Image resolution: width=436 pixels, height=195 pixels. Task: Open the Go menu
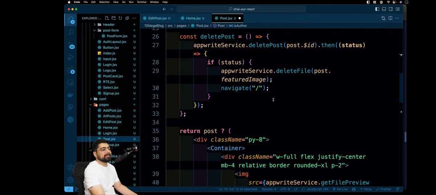tap(124, 2)
